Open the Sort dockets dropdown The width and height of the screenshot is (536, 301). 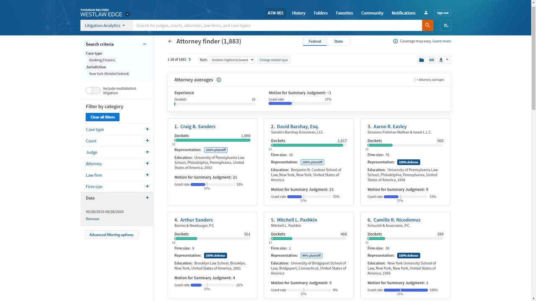click(x=232, y=60)
